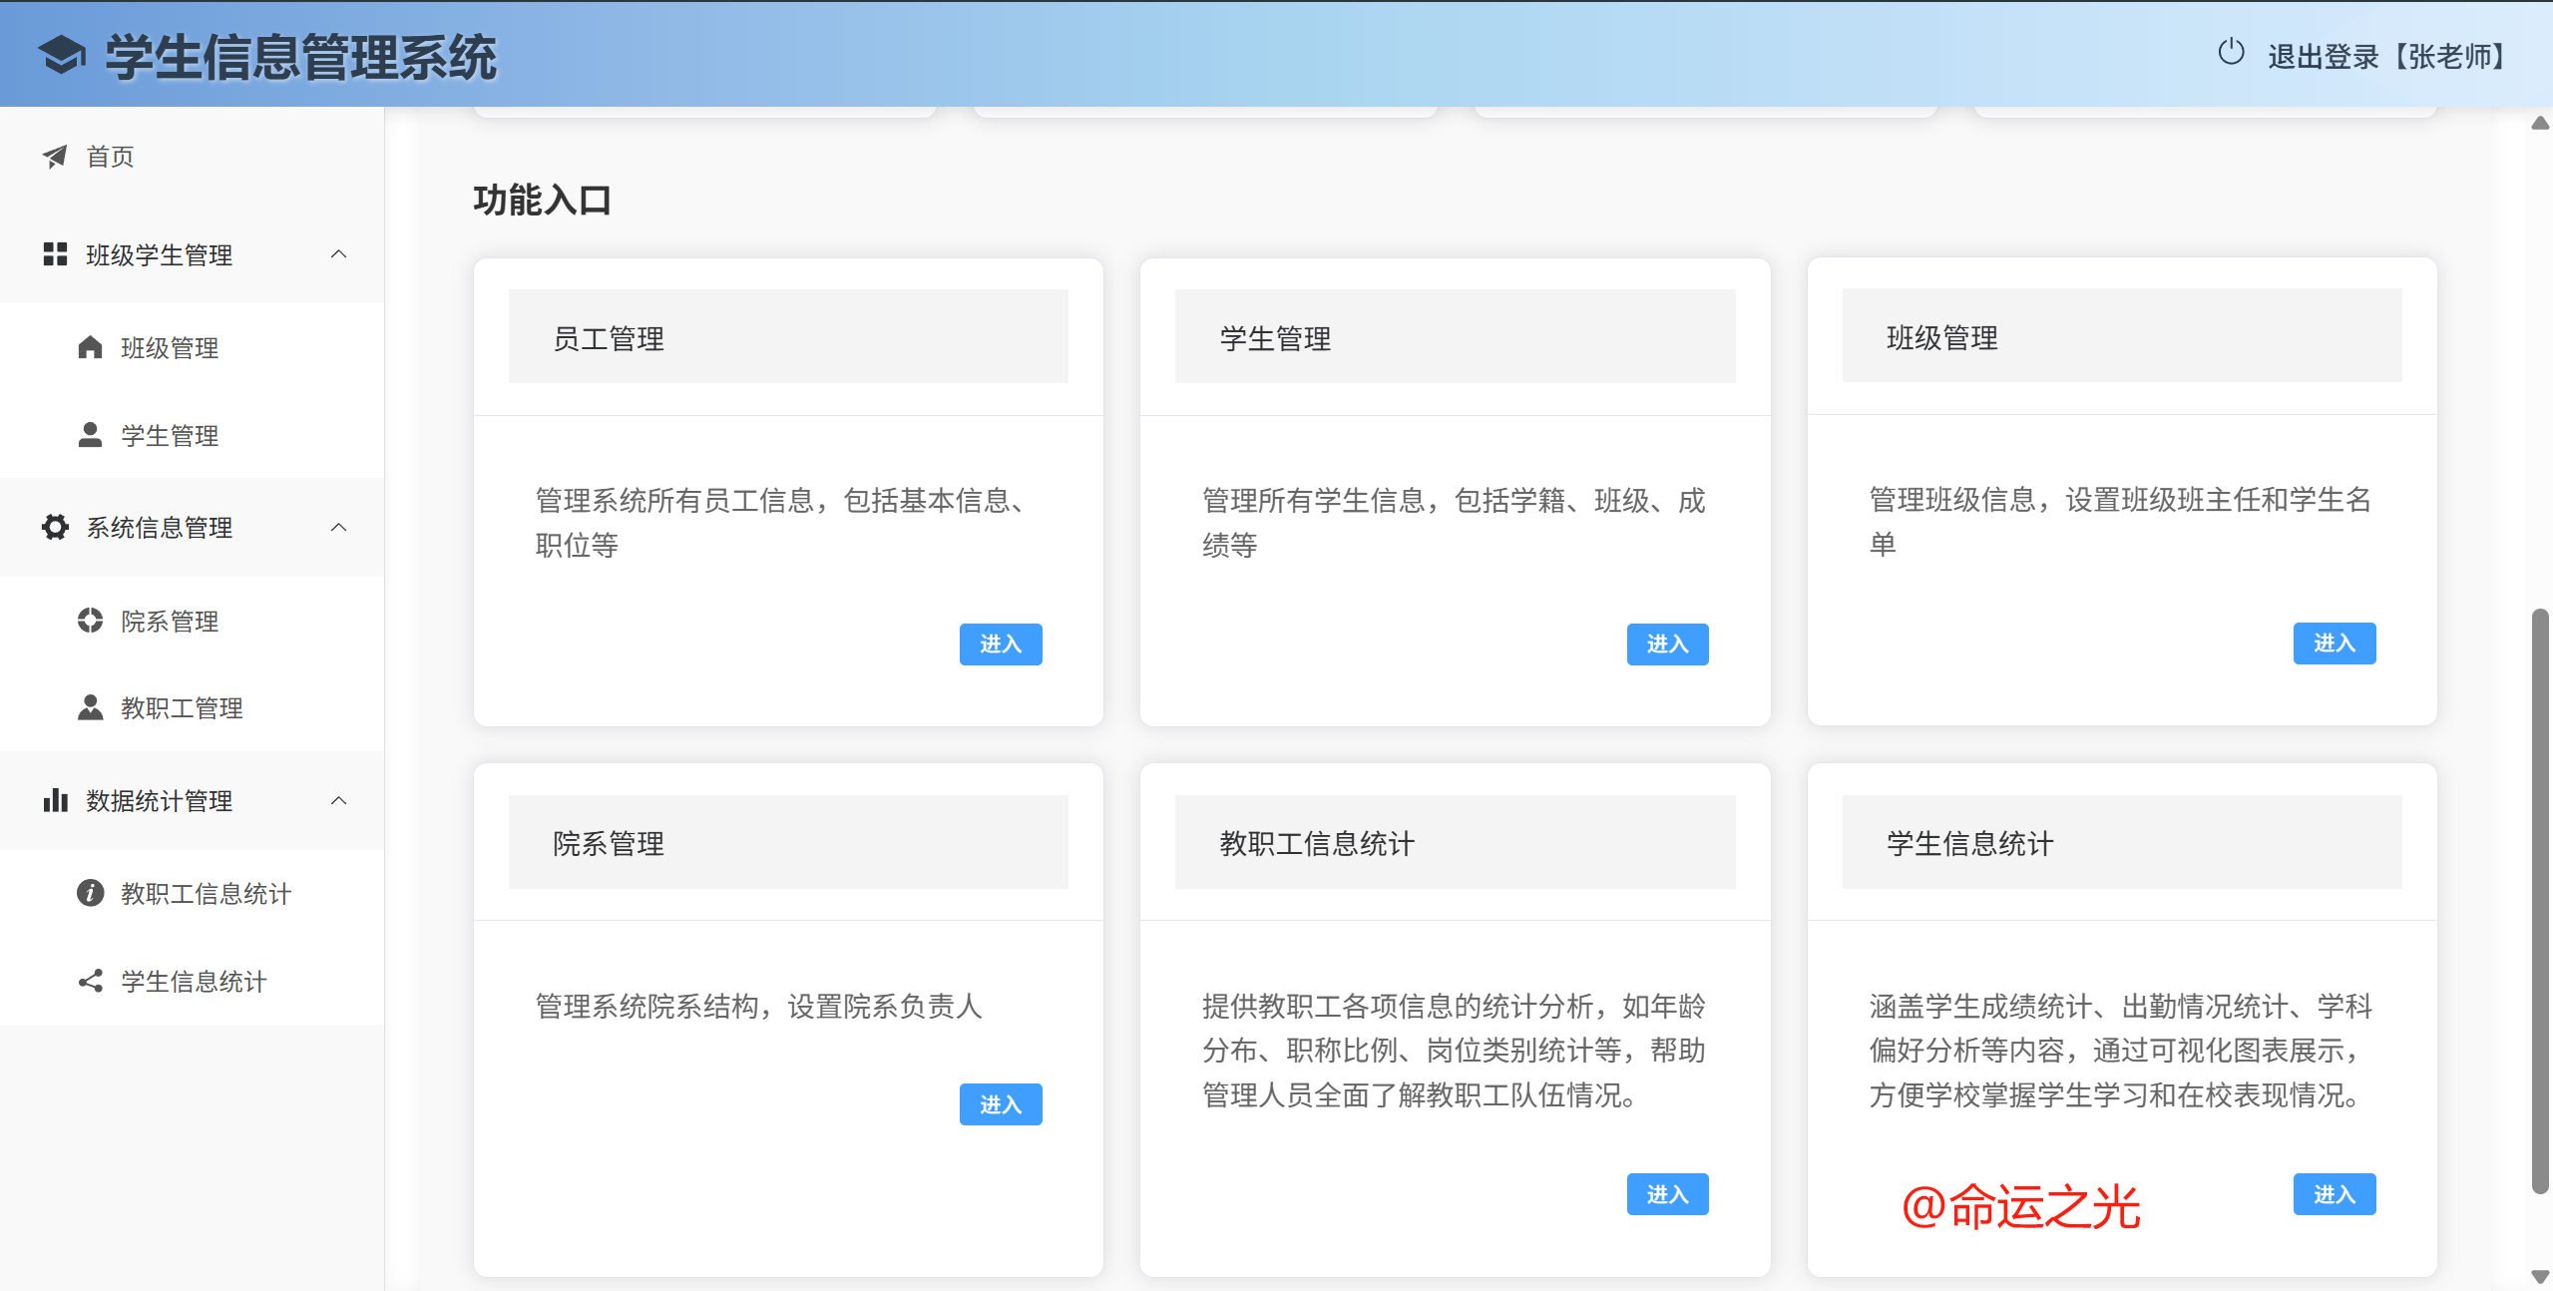Collapse the 班级学生管理 submenu chevron
2553x1291 pixels.
pyautogui.click(x=339, y=254)
